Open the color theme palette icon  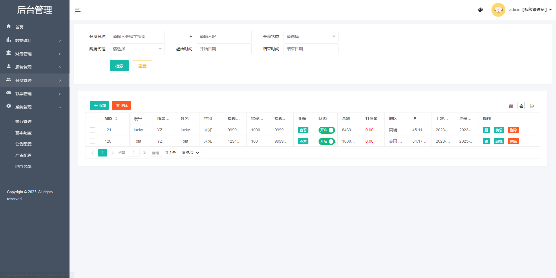pyautogui.click(x=480, y=10)
